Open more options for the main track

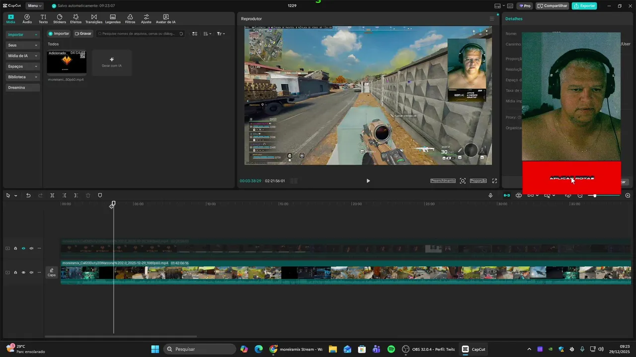pyautogui.click(x=39, y=272)
